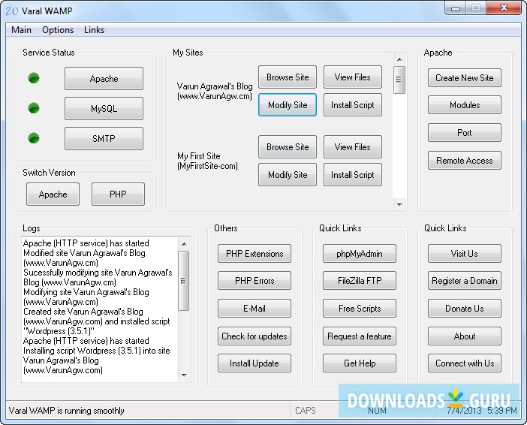Modify Site for Varun Agrawal's Blog
The height and width of the screenshot is (425, 527).
[x=288, y=105]
